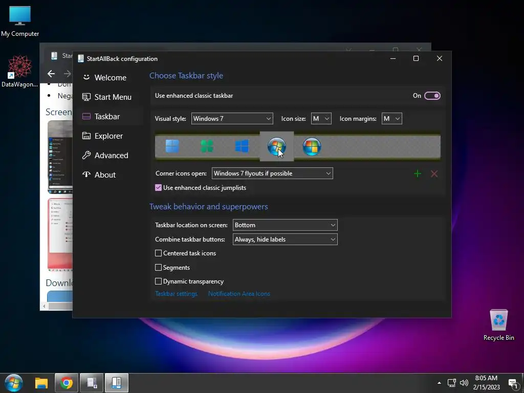Open Google Chrome from the taskbar
Image resolution: width=524 pixels, height=393 pixels.
[67, 383]
